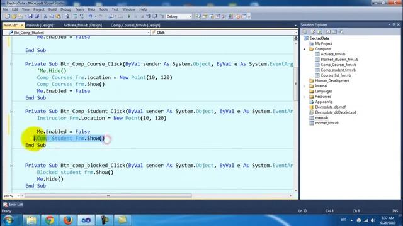Open Firefox from the taskbar
The width and height of the screenshot is (403, 226).
68,220
